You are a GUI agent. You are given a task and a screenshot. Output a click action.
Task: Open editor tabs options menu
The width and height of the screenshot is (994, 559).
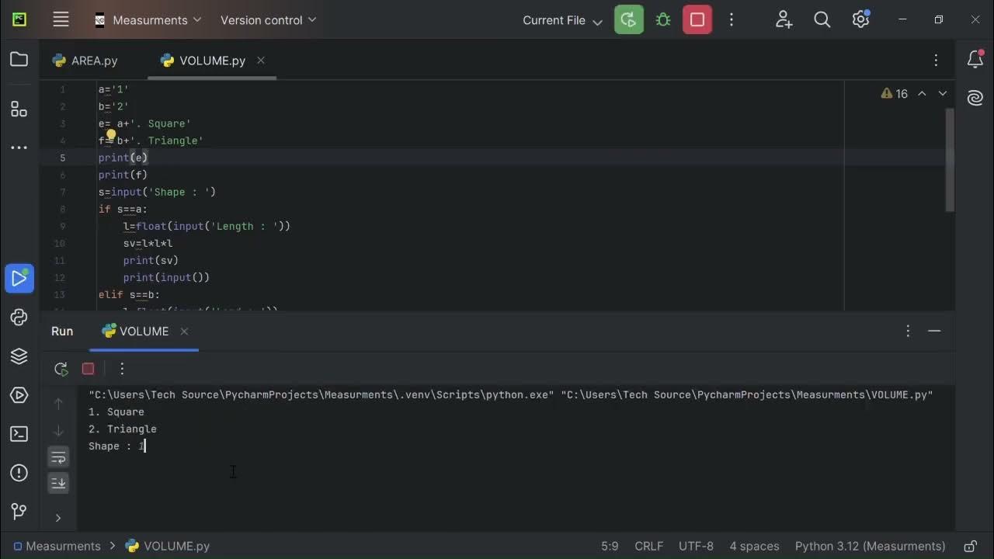(x=937, y=61)
